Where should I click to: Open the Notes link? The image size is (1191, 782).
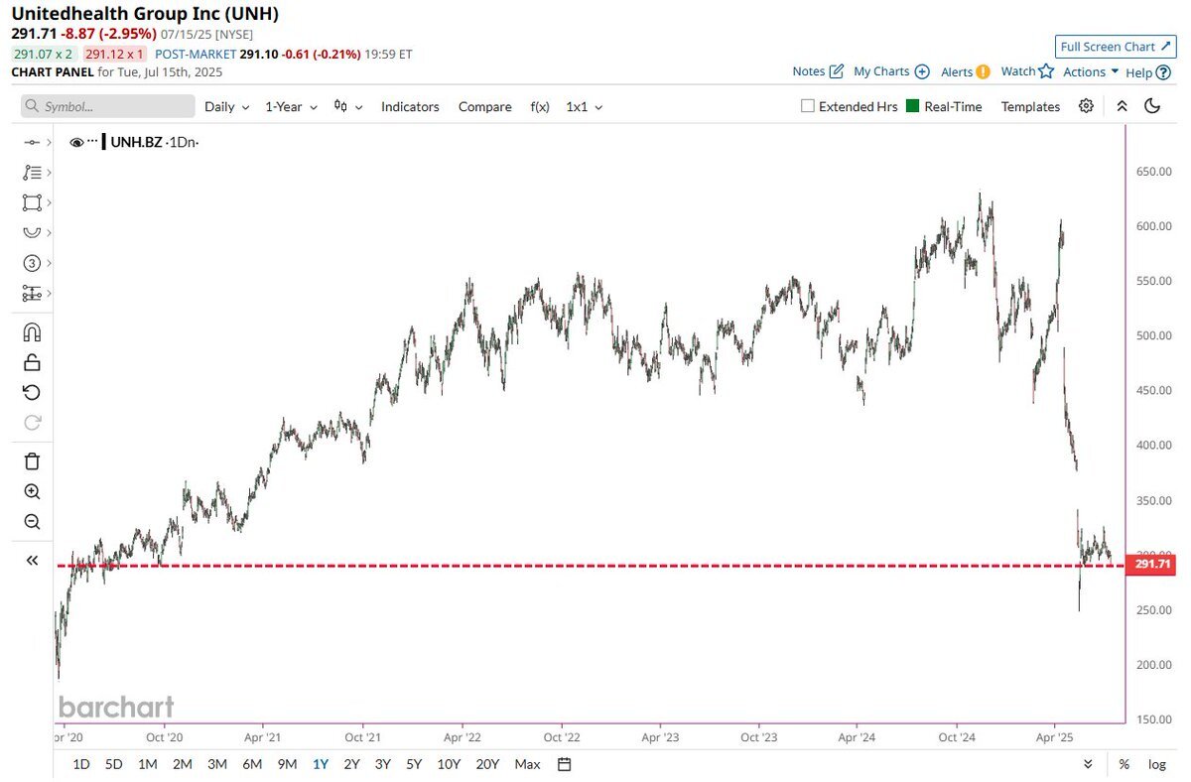[x=809, y=71]
